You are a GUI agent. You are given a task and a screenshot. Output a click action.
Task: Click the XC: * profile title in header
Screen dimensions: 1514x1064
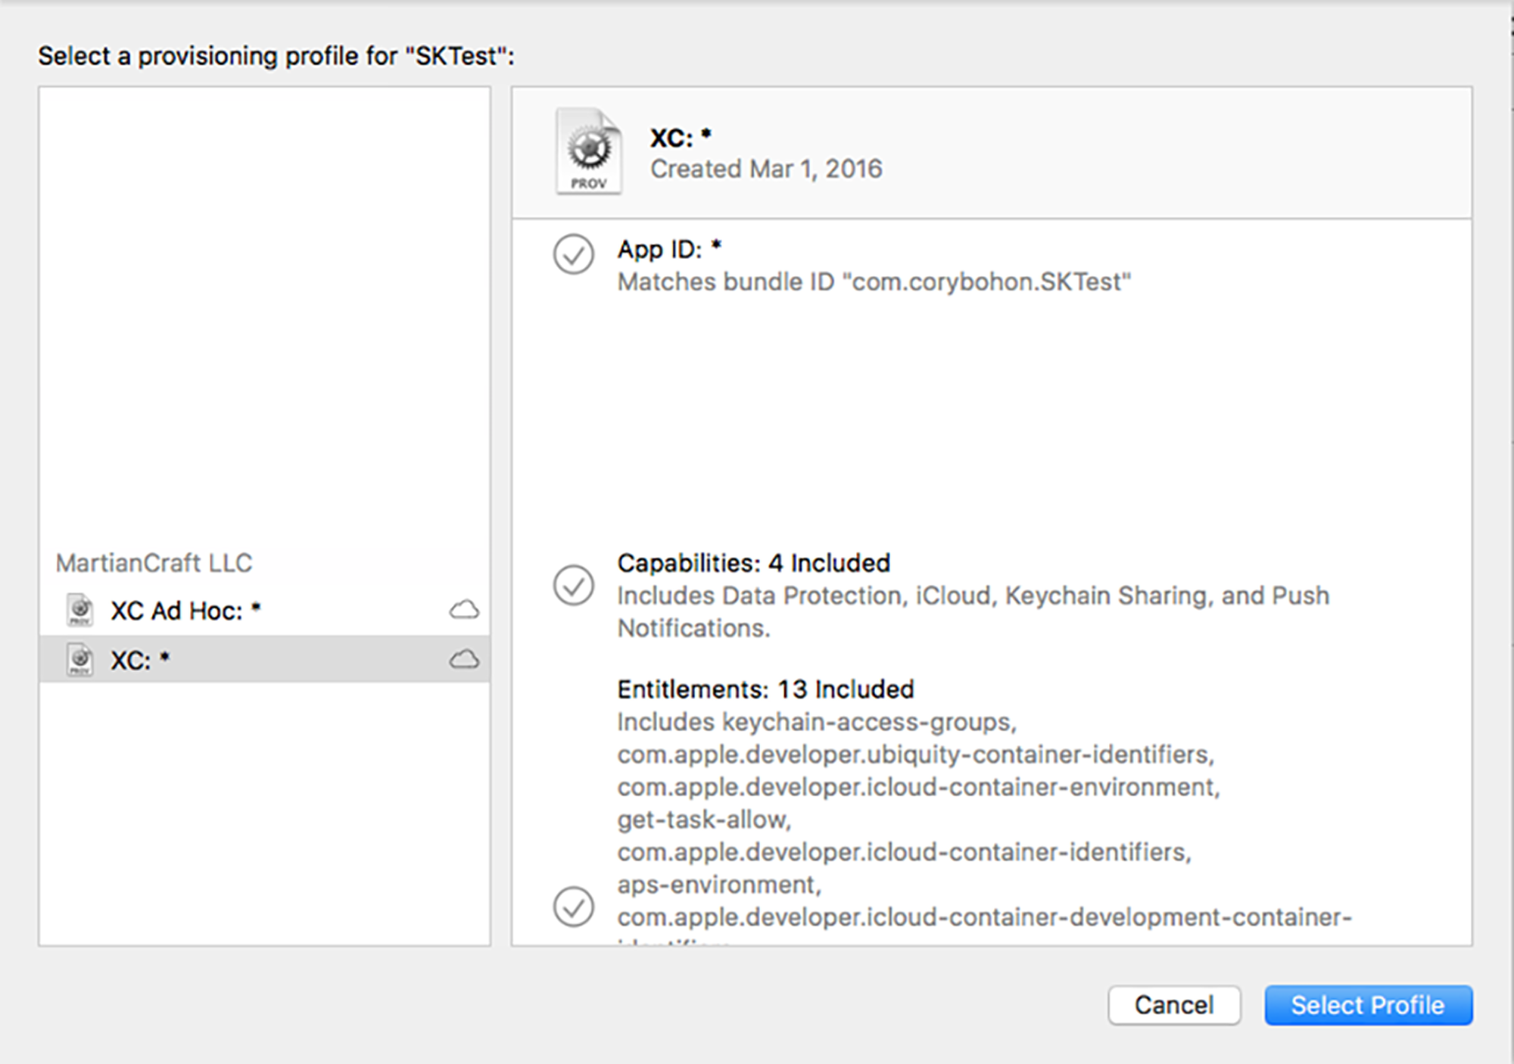(x=680, y=138)
